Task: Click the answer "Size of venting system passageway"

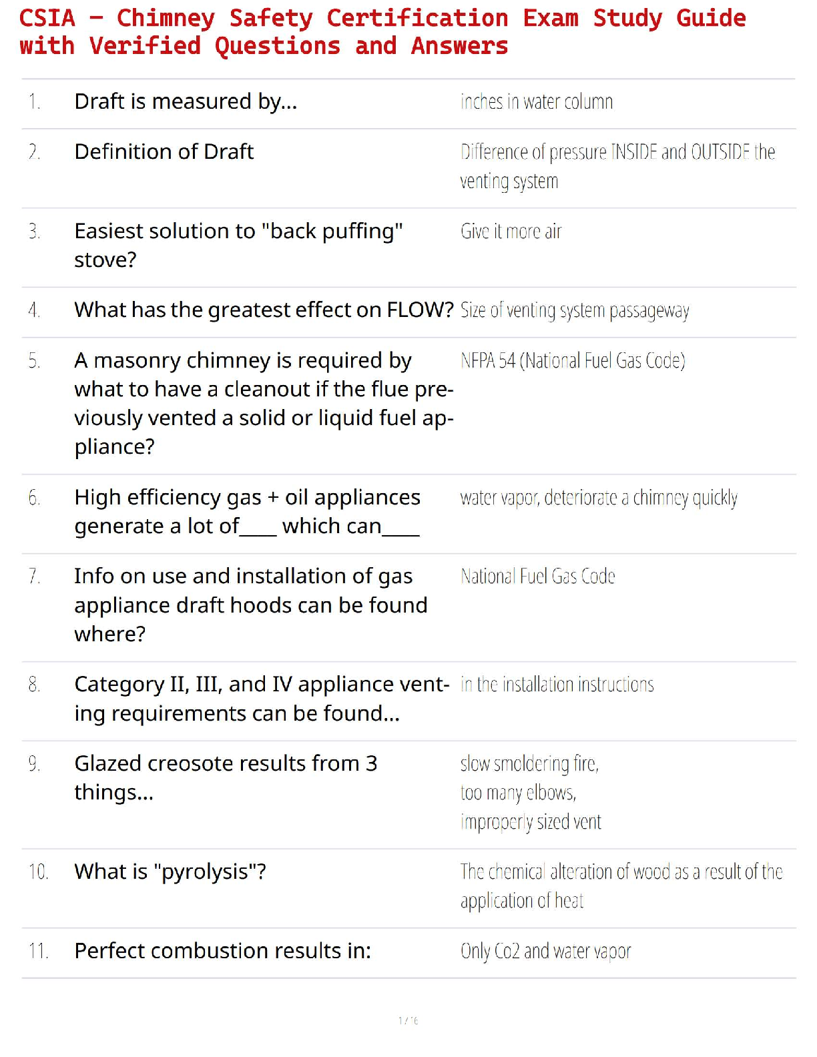Action: coord(575,311)
